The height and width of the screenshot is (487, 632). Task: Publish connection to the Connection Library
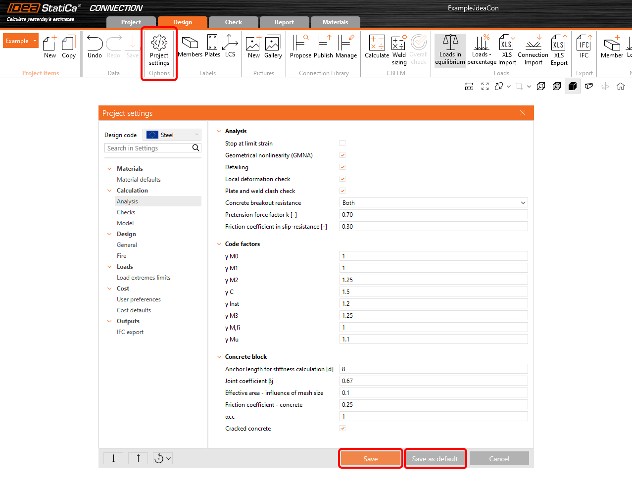[x=323, y=47]
